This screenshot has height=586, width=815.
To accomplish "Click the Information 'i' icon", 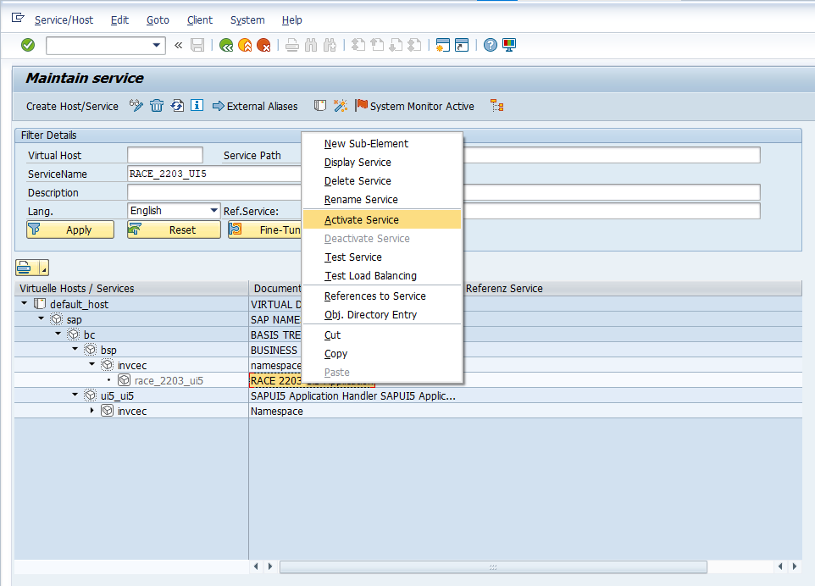I will click(197, 106).
